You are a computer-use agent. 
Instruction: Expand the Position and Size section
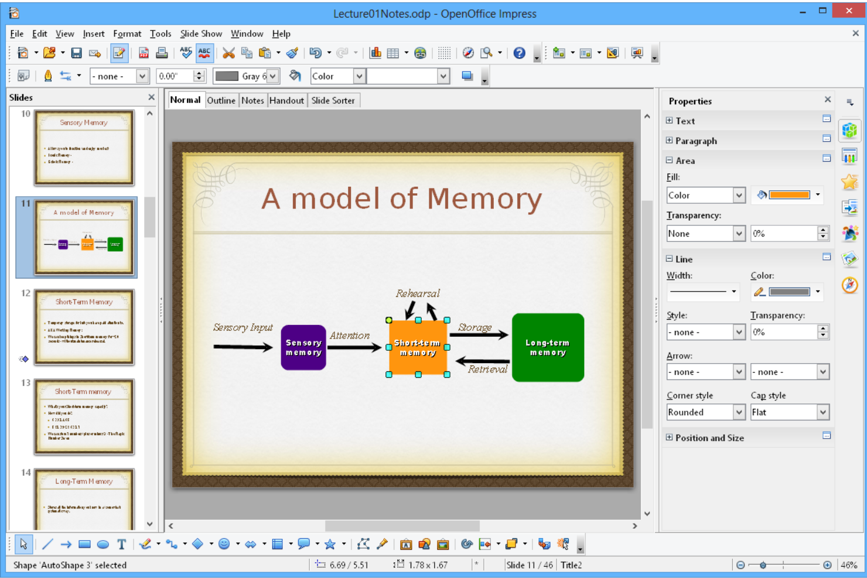[669, 437]
